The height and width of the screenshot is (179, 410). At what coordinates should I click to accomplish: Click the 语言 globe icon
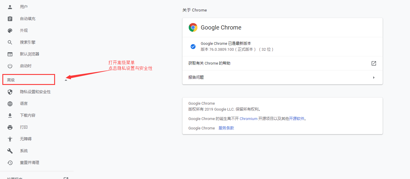(x=10, y=104)
